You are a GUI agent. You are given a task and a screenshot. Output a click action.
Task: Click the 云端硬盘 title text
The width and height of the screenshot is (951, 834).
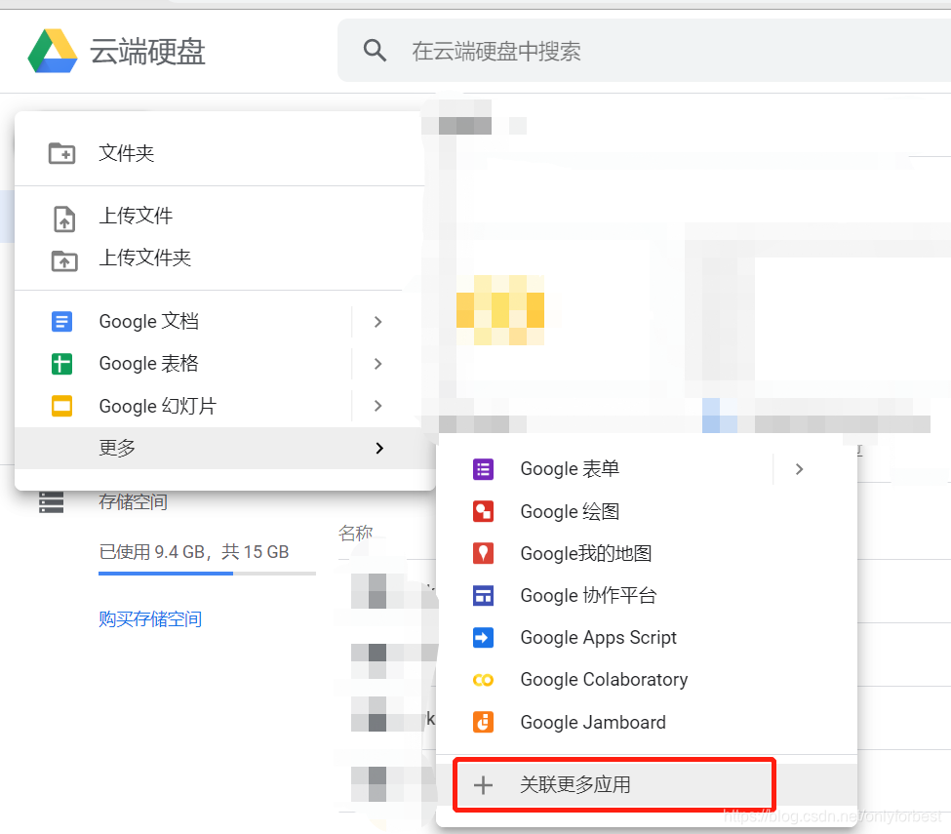tap(147, 51)
